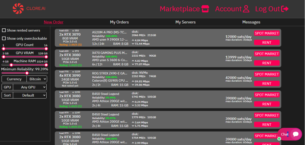Click the 73.44 Mbps download speed
Screen dimensions: 305x145
point(141,44)
